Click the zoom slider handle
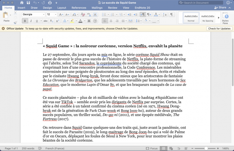The image size is (234, 151). coord(206,148)
